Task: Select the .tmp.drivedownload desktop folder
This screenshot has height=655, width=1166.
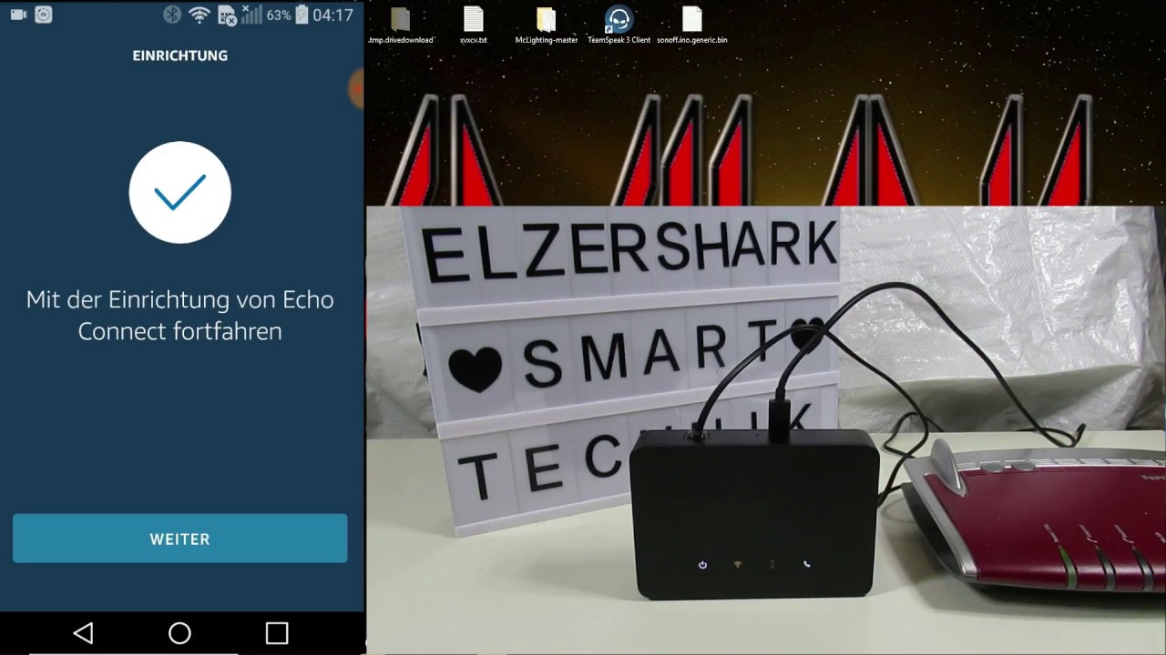Action: click(401, 25)
